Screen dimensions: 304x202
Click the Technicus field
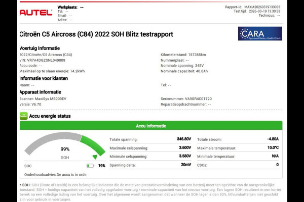[270, 16]
